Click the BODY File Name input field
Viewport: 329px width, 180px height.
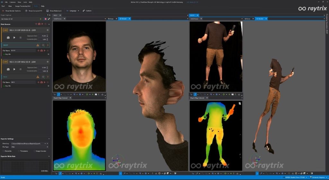23,50
